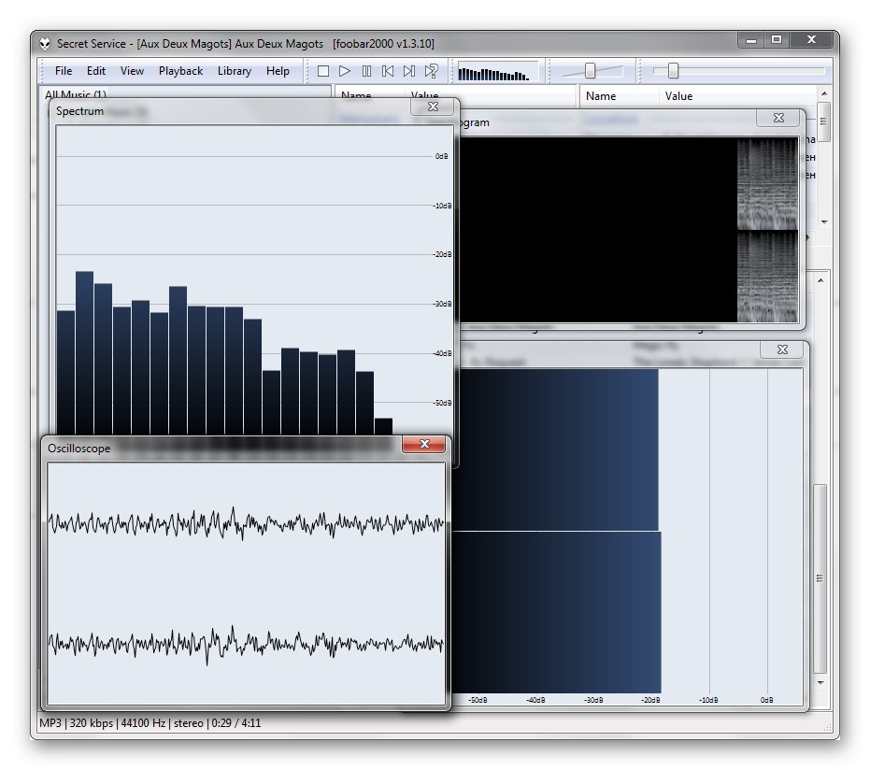Close the Spectrogram window
Viewport: 870px width, 770px height.
[x=778, y=118]
